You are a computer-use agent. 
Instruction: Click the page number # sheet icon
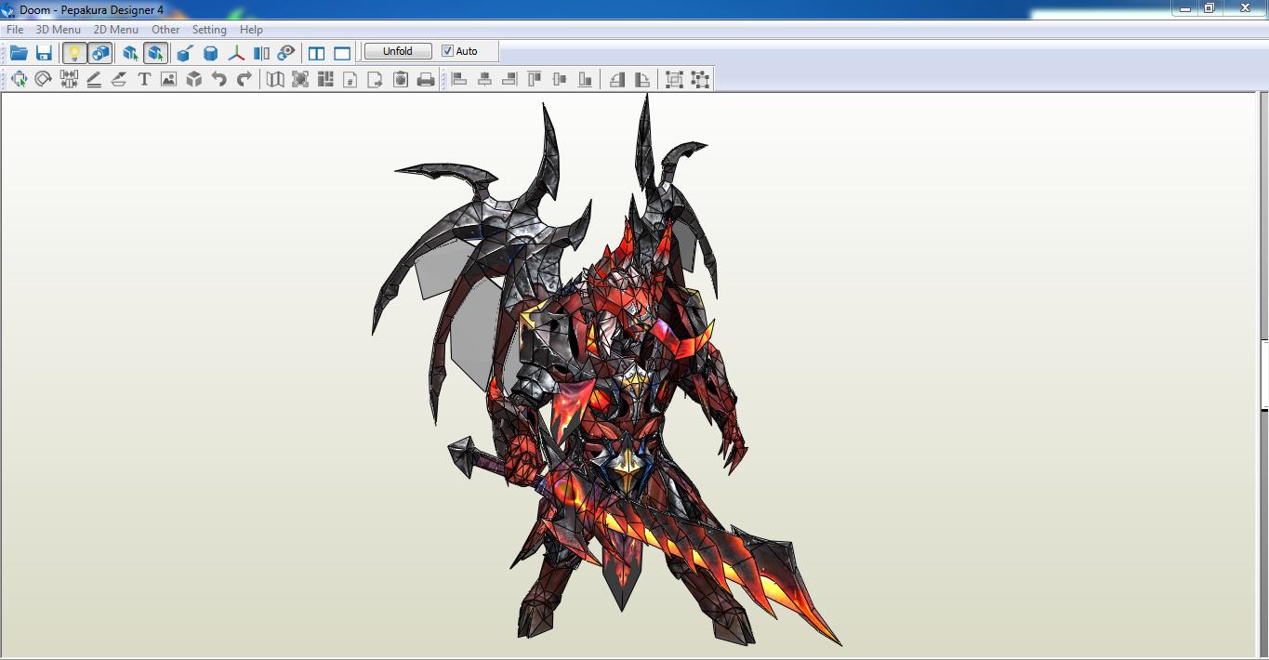[x=350, y=80]
